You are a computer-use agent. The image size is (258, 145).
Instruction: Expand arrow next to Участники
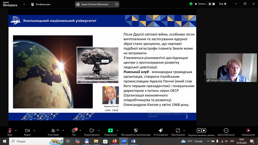click(63, 131)
